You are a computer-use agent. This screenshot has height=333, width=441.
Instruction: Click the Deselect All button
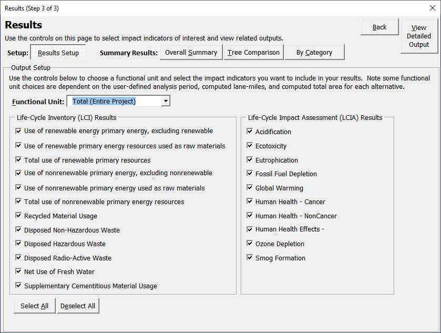tap(78, 306)
